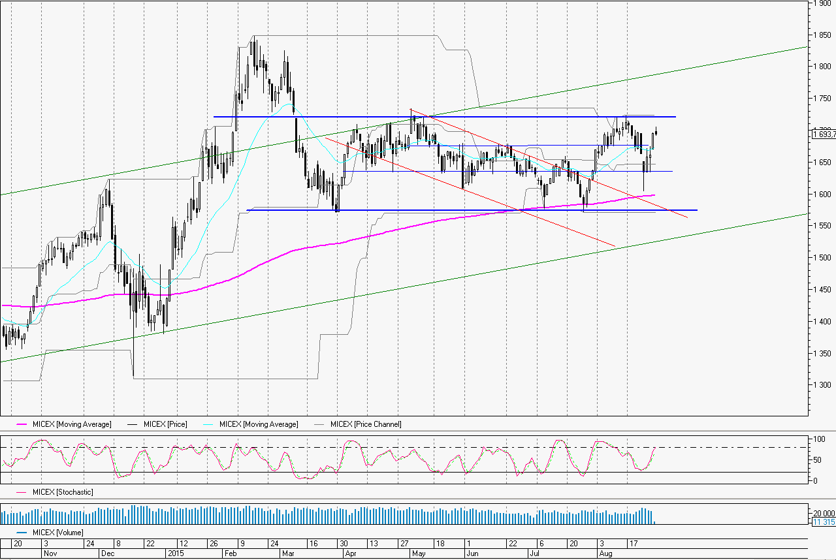836x560 pixels.
Task: Click the 1 850 price axis label
Action: [x=822, y=35]
